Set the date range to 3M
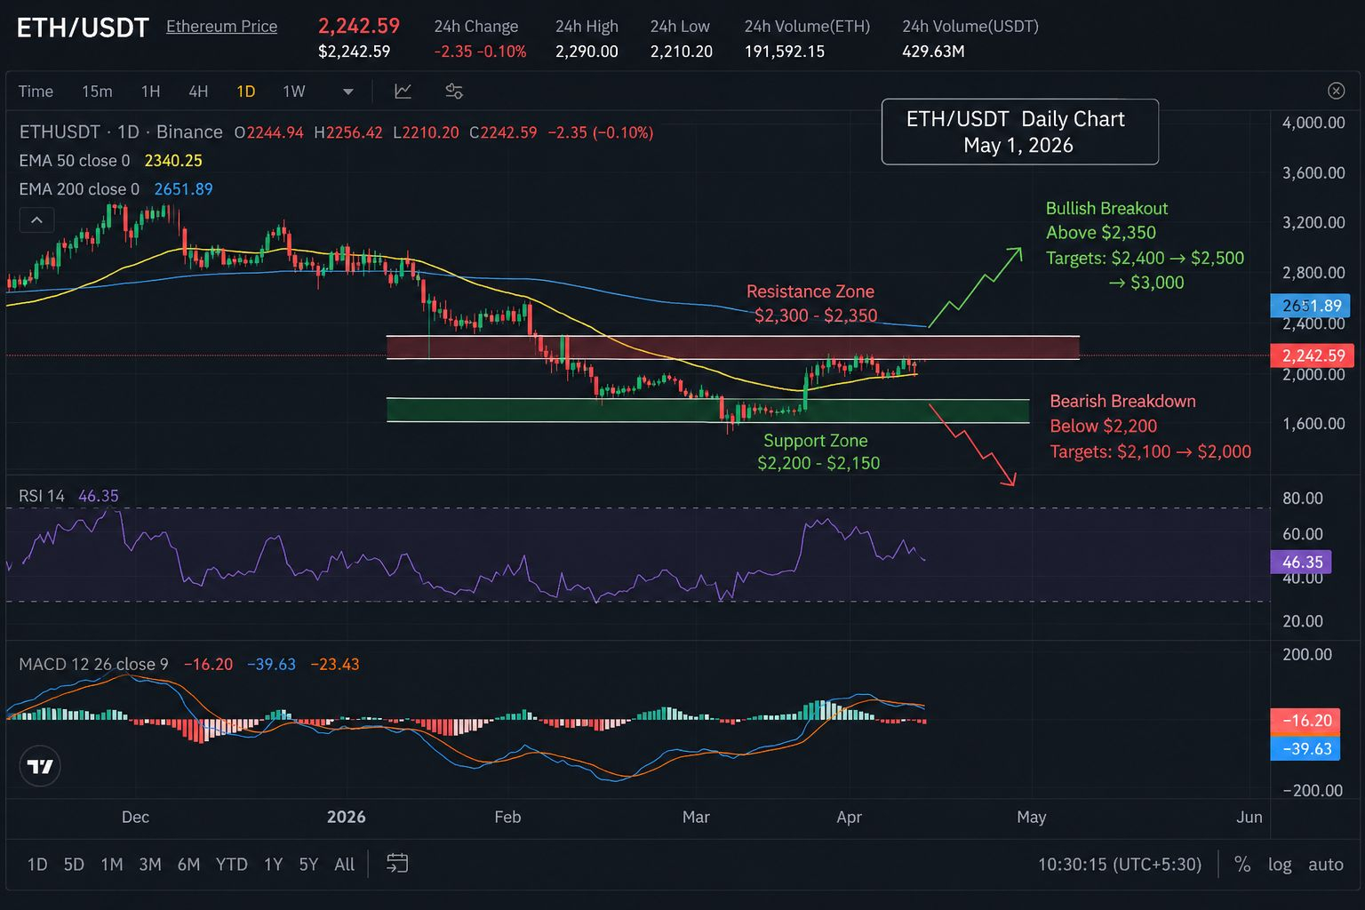The image size is (1365, 910). [150, 864]
